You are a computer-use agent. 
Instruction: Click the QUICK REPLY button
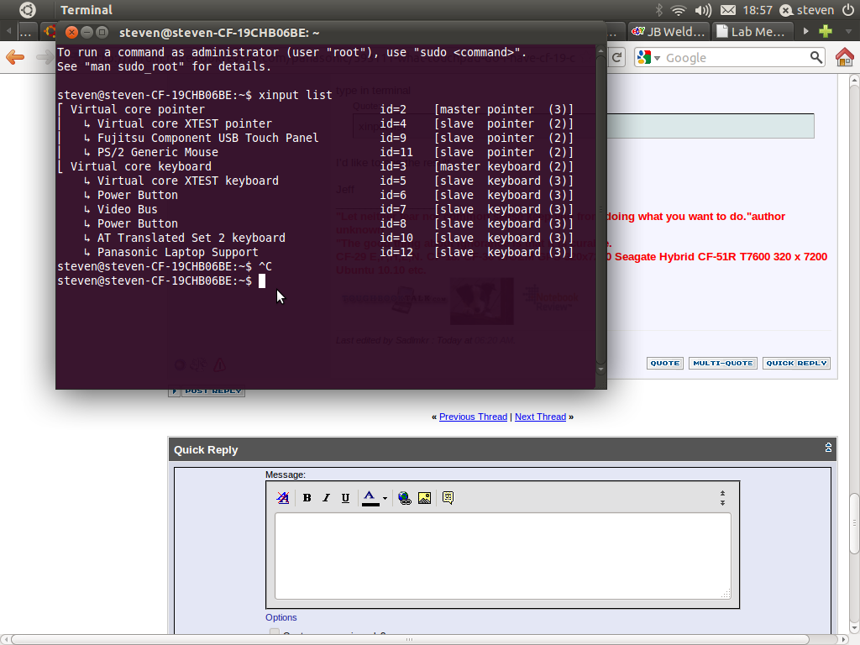pyautogui.click(x=796, y=363)
